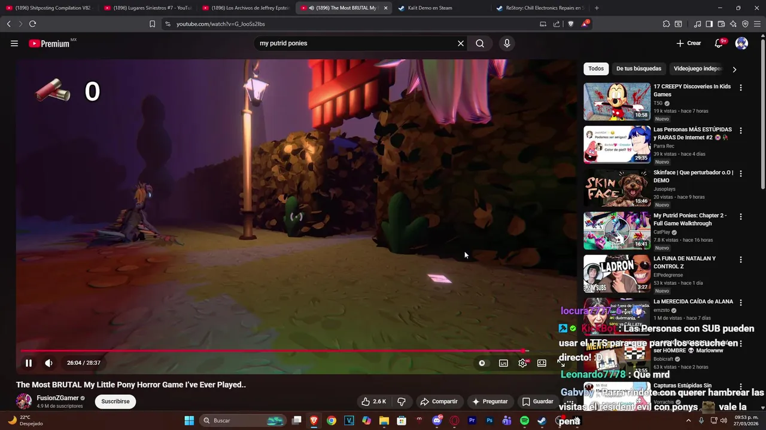Image resolution: width=766 pixels, height=430 pixels.
Task: Click the Compartir button
Action: (439, 401)
